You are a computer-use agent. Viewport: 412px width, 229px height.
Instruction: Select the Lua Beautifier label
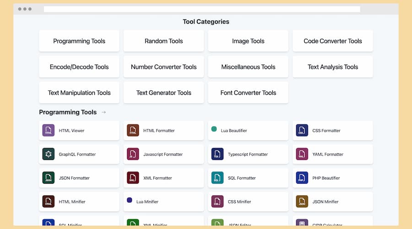point(234,131)
